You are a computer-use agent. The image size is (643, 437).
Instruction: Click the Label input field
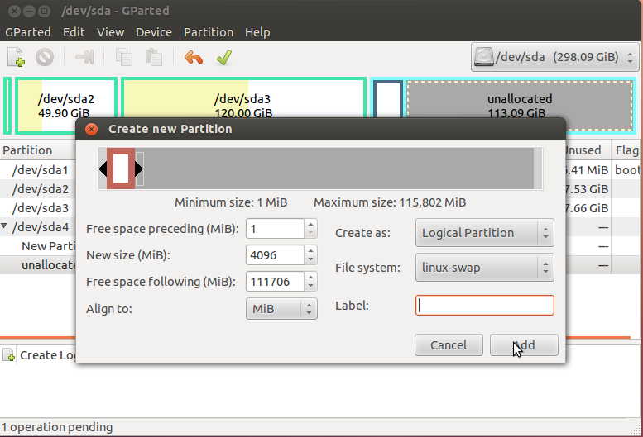pos(485,306)
